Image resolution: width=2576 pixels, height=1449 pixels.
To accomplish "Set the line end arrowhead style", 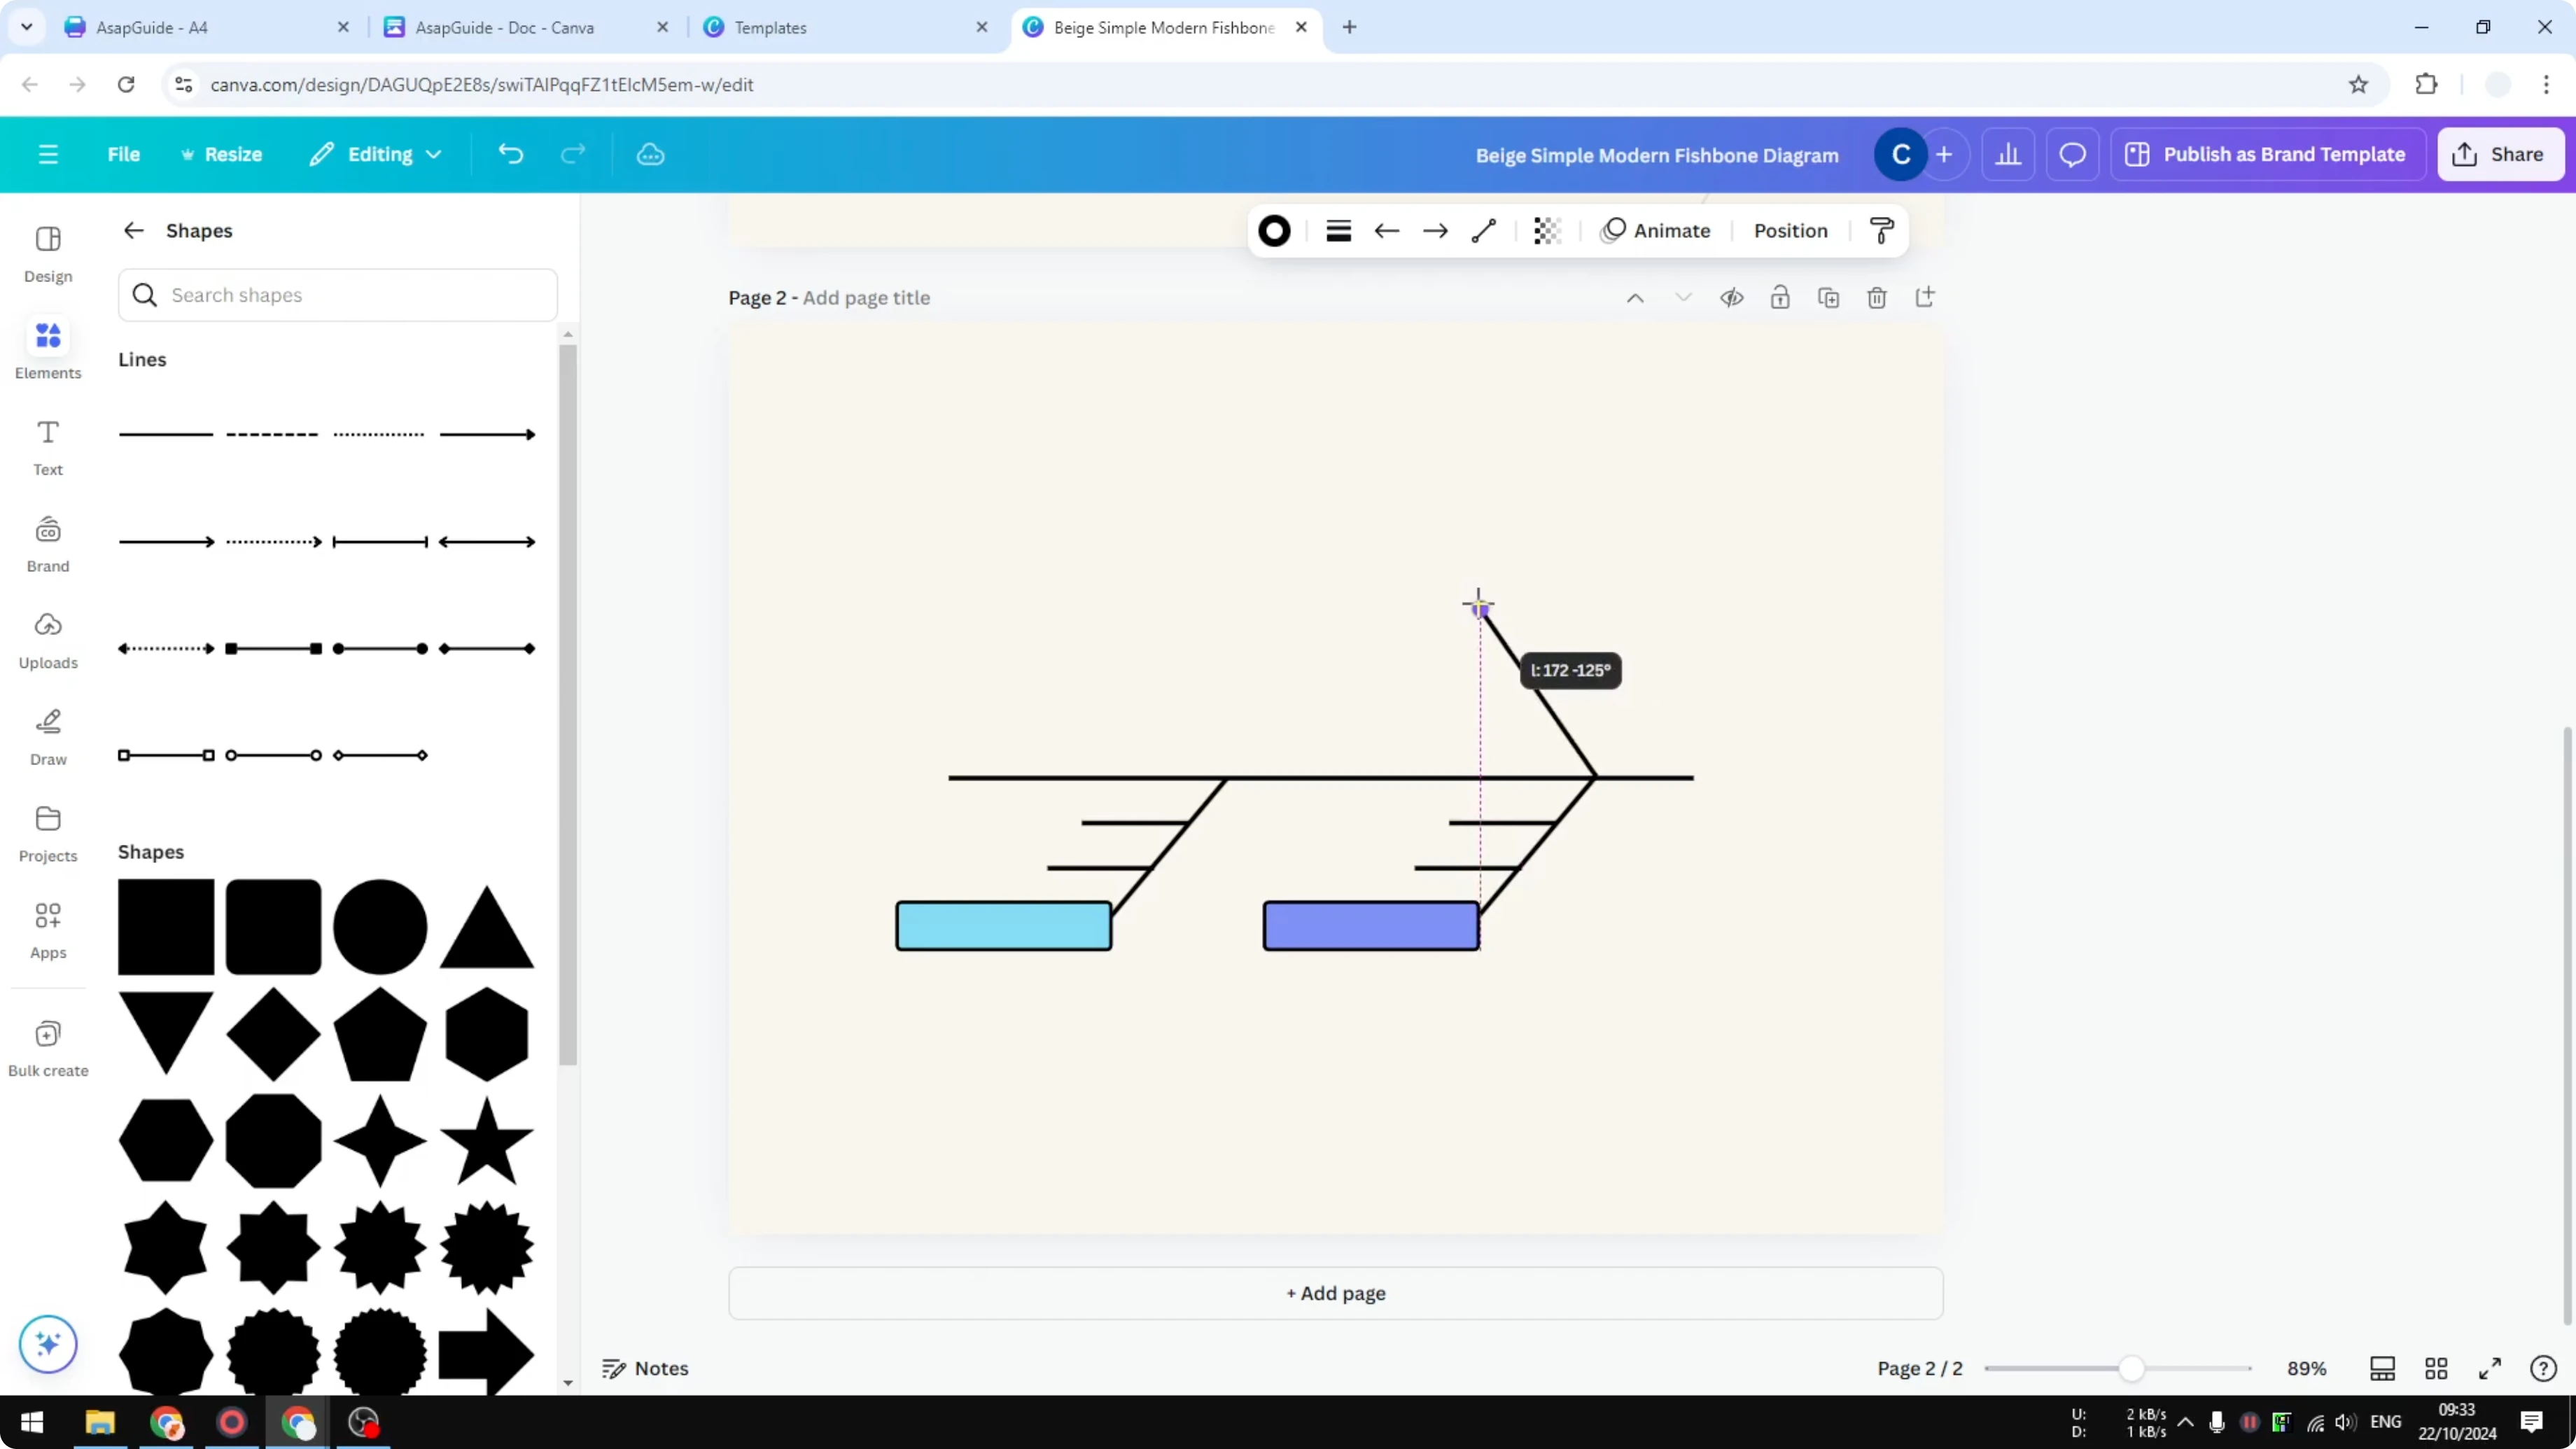I will click(x=1435, y=230).
